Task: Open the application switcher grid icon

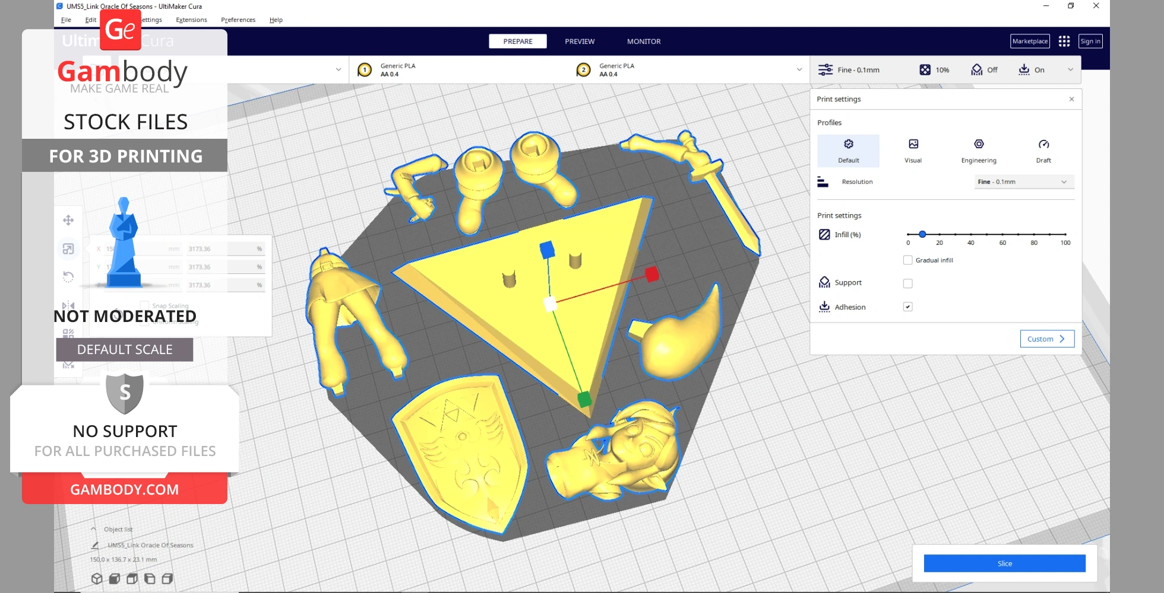Action: 1064,42
